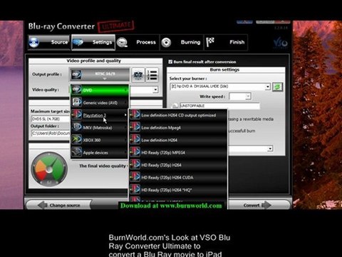Click the Playstation 3 entry icon

point(77,115)
